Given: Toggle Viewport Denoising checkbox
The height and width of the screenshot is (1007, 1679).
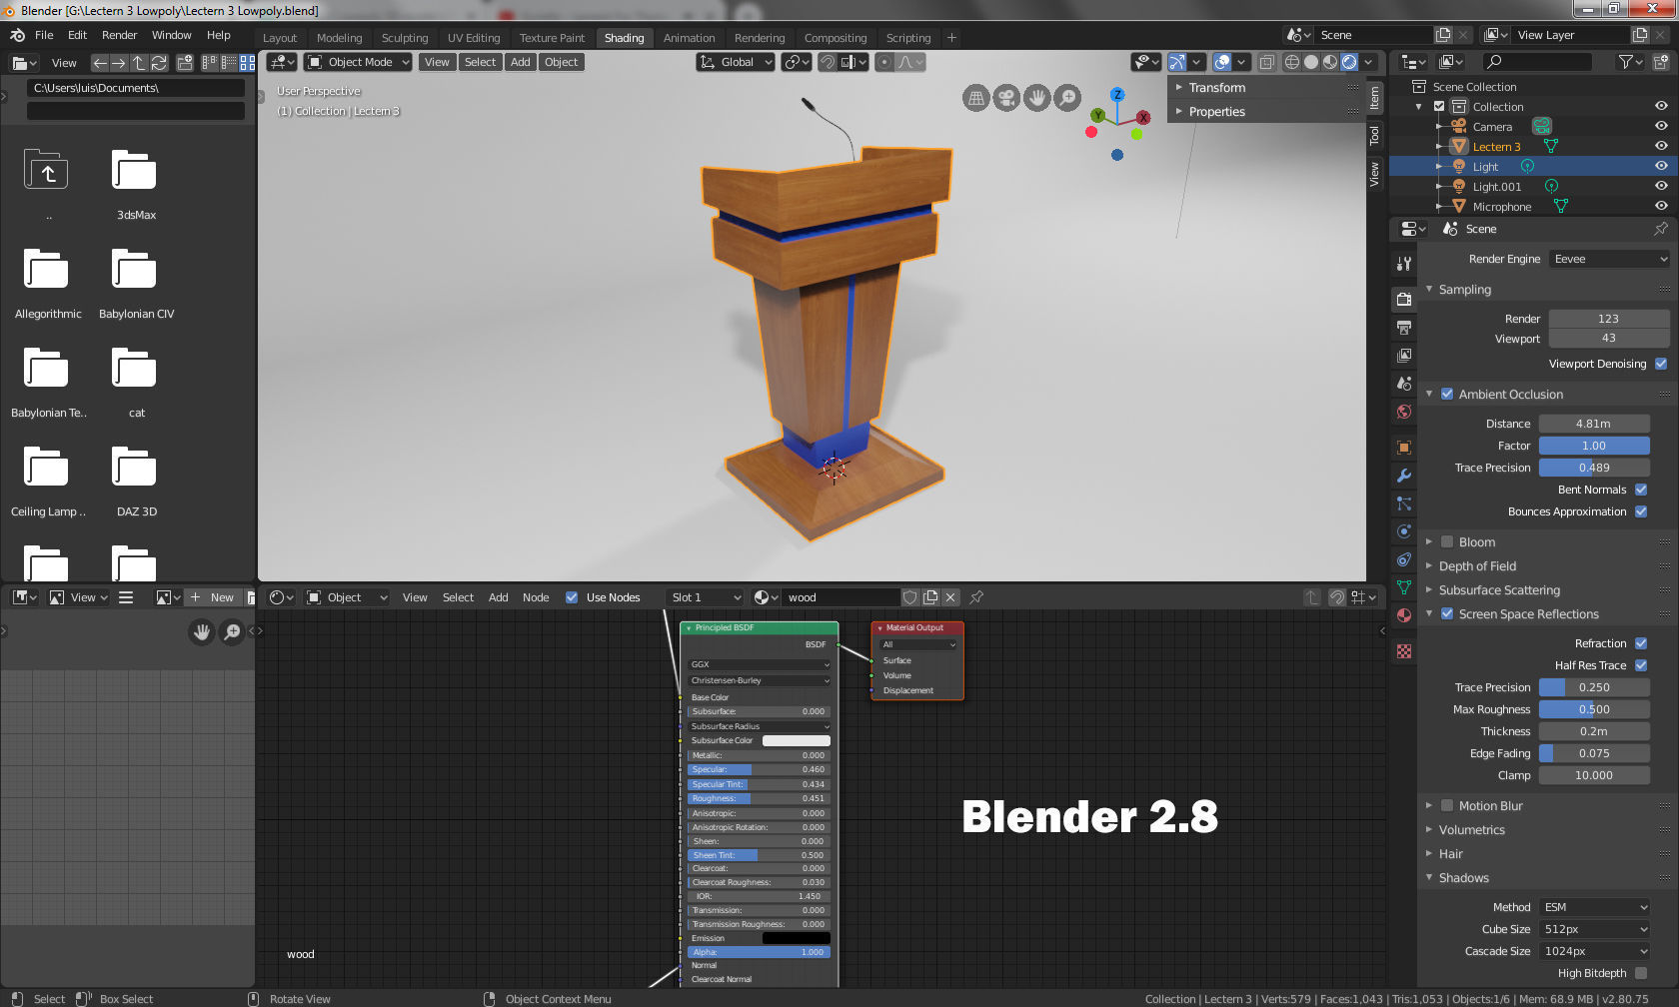Looking at the screenshot, I should (1661, 364).
